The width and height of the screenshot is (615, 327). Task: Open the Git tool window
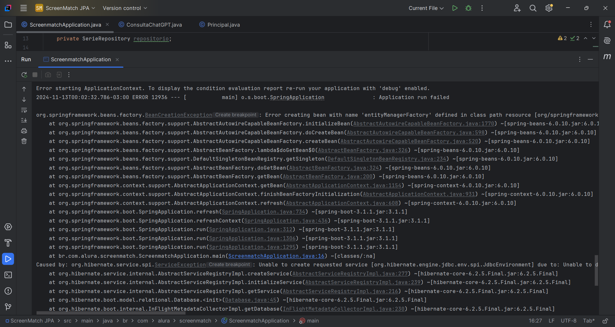[x=8, y=307]
